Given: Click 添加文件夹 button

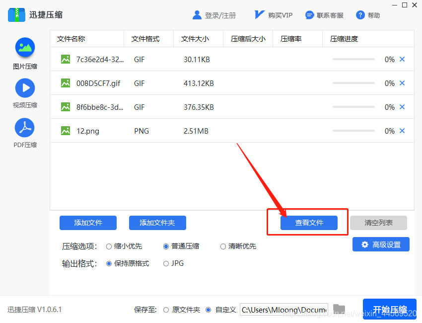Looking at the screenshot, I should tap(157, 223).
